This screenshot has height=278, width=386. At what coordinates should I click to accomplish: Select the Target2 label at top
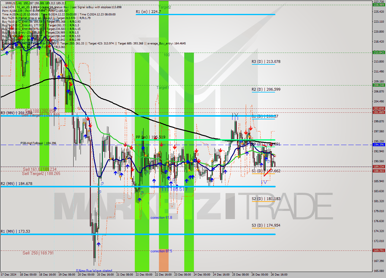pos(165,7)
